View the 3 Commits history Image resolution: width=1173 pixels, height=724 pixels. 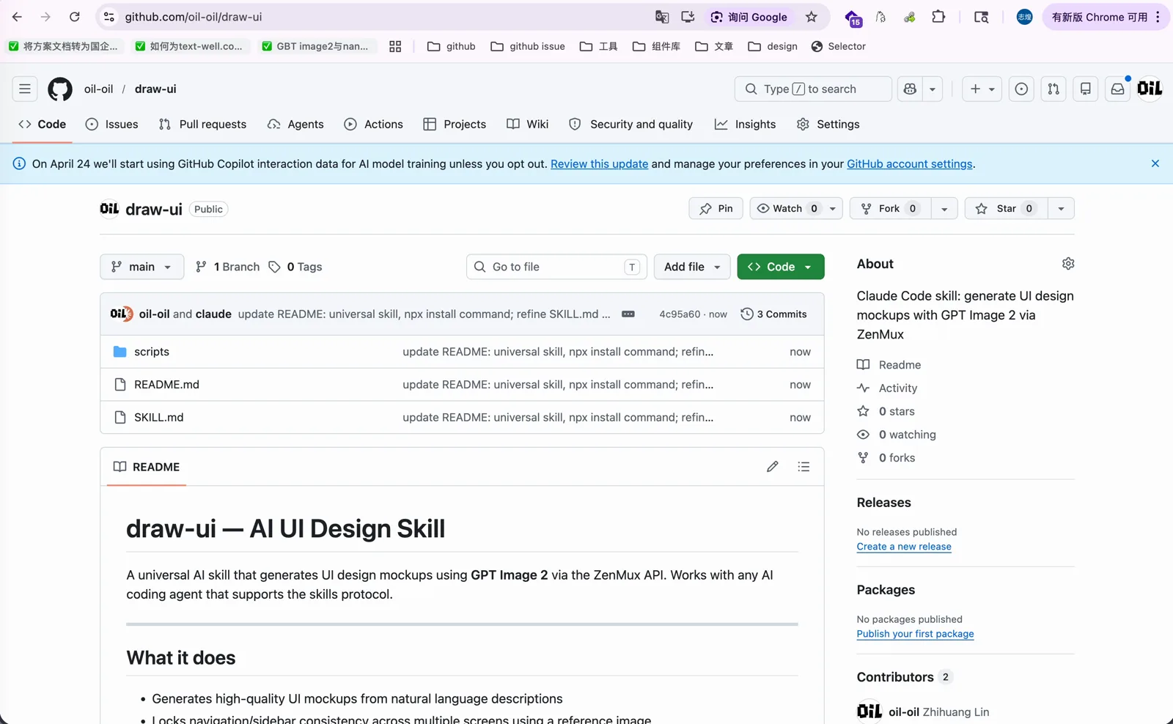pos(773,314)
